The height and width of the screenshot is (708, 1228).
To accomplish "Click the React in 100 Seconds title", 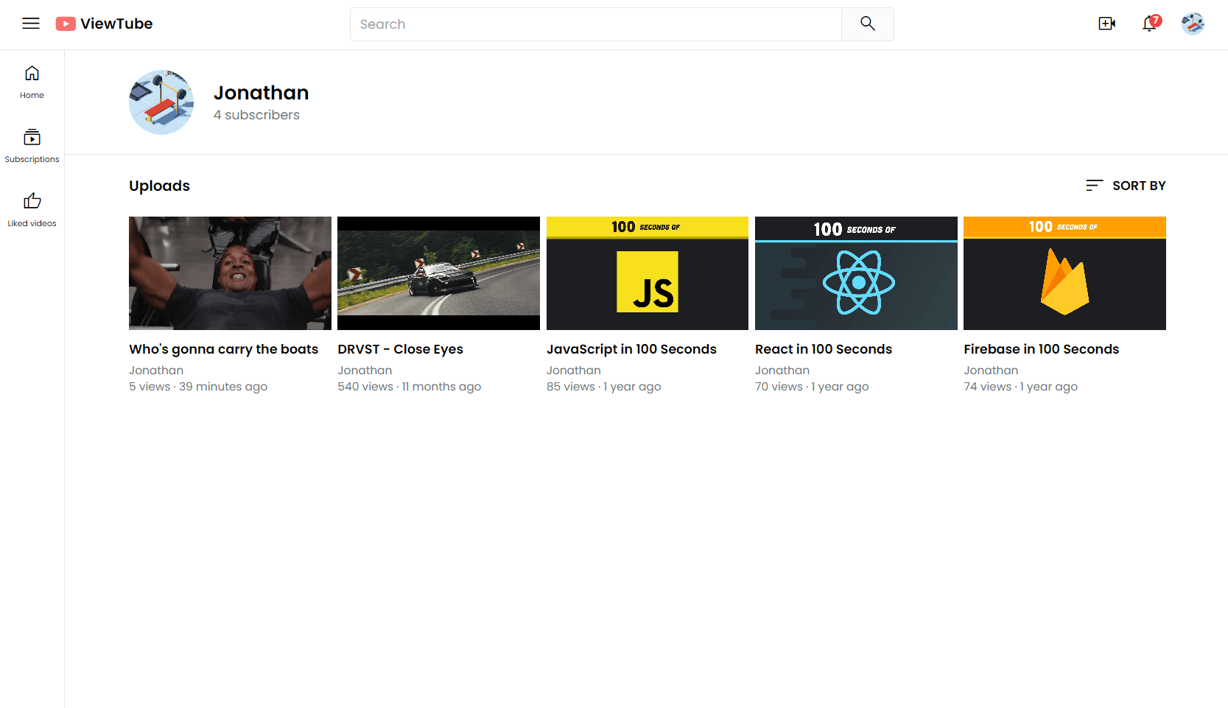I will tap(823, 349).
